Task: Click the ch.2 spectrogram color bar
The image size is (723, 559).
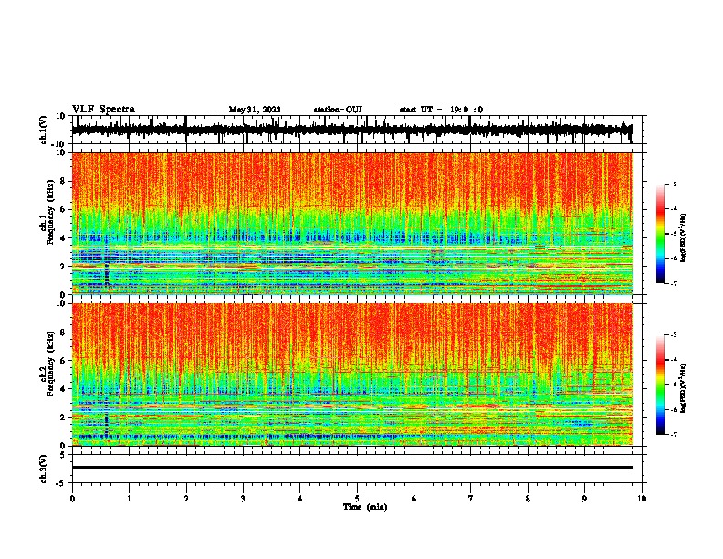Action: (x=660, y=385)
